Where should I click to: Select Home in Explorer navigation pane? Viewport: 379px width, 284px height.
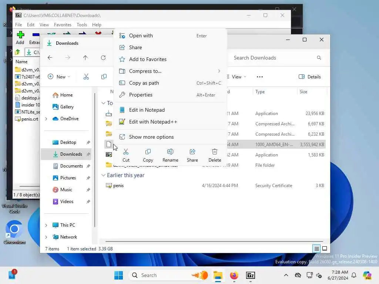(66, 95)
